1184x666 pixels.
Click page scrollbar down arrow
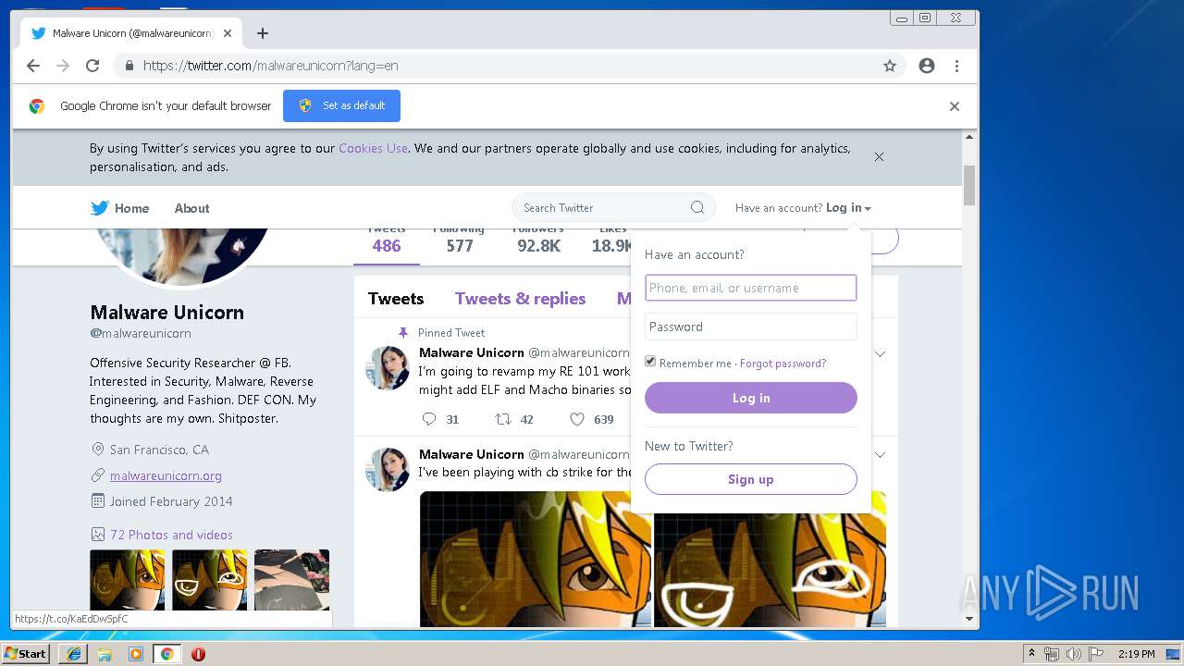tap(969, 619)
